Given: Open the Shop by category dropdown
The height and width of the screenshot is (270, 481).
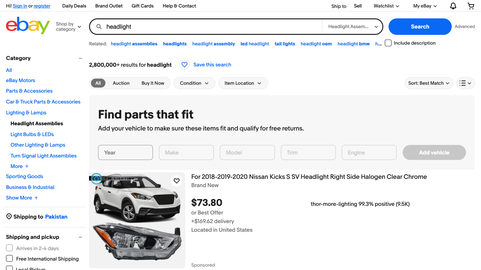Looking at the screenshot, I should pyautogui.click(x=68, y=27).
